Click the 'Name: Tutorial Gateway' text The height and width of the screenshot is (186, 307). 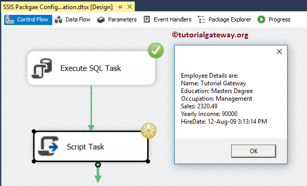(x=213, y=83)
